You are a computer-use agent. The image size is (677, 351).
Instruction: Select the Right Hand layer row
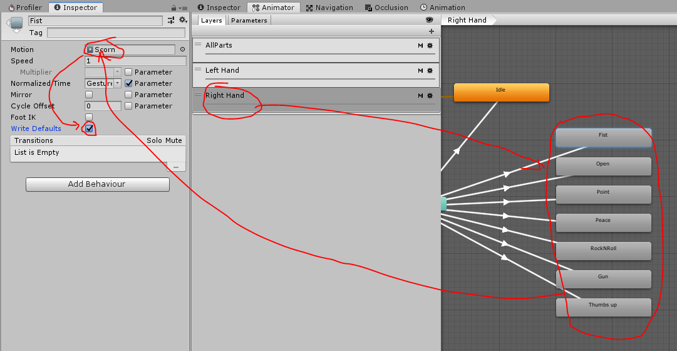click(x=316, y=100)
